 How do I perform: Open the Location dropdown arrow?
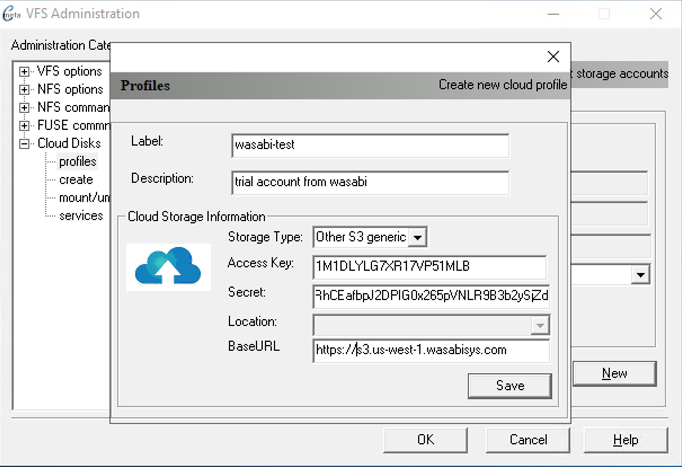tap(540, 325)
